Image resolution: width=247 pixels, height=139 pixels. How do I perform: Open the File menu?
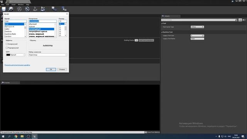3,5
